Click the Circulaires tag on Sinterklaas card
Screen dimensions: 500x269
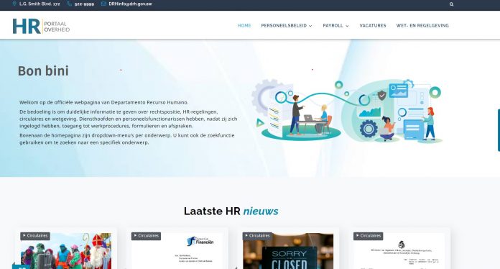tap(35, 236)
